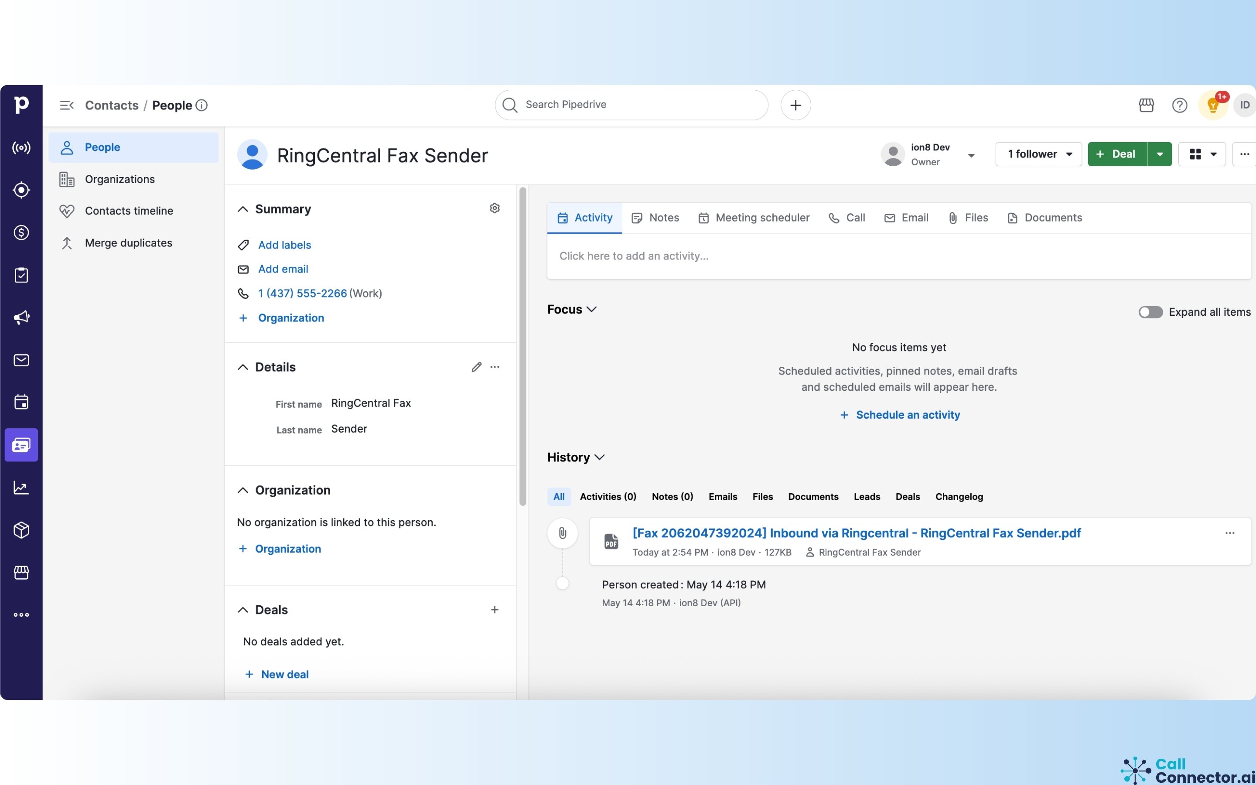1256x785 pixels.
Task: Click the green Deal button
Action: point(1117,154)
